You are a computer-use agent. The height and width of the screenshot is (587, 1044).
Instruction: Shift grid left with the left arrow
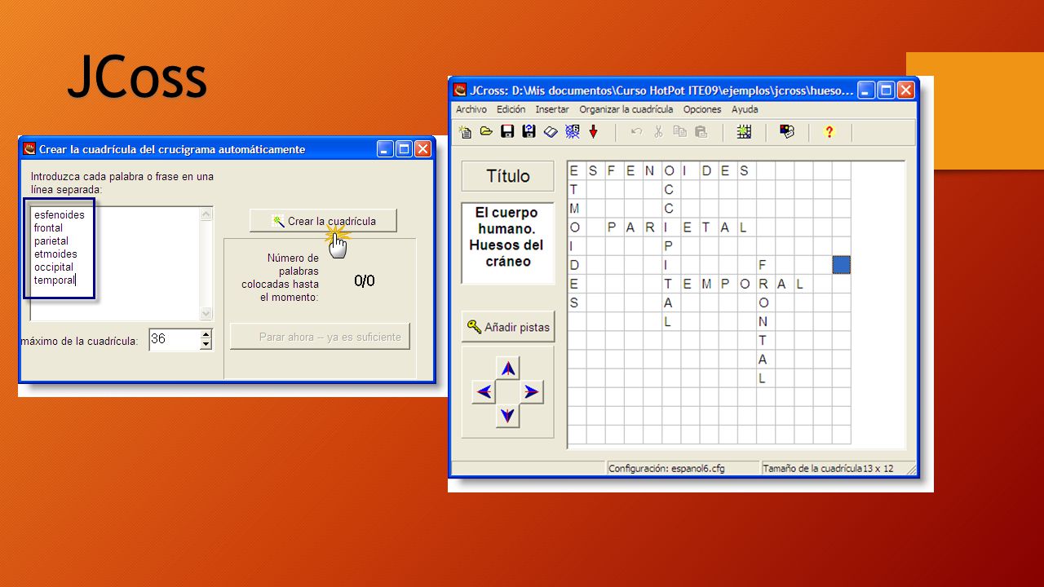click(x=484, y=392)
